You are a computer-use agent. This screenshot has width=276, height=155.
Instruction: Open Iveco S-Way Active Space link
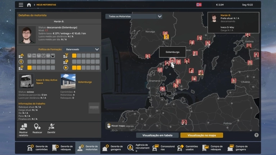tap(47, 82)
